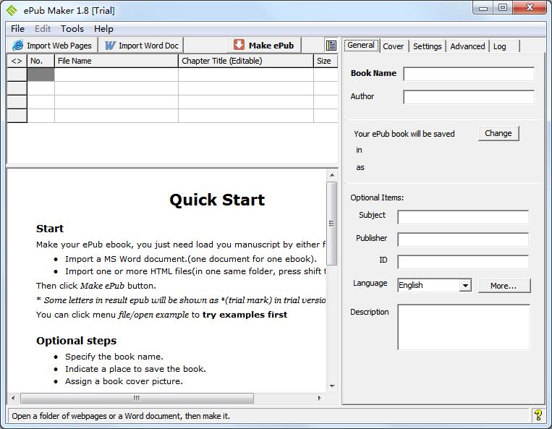This screenshot has width=552, height=429.
Task: Click the Description text area
Action: (464, 327)
